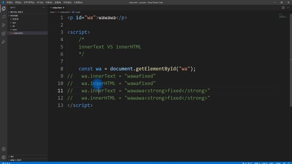Open the Selection (선택 영역) menu

pyautogui.click(x=29, y=2)
